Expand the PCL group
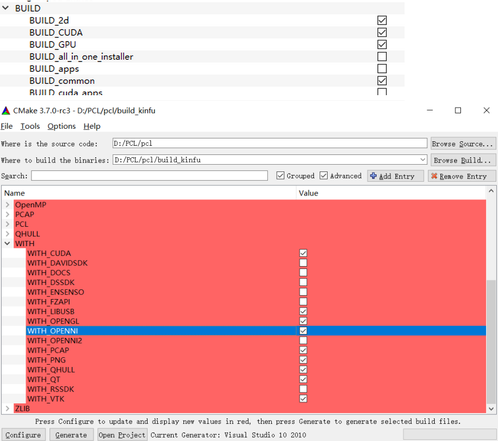Viewport: 498px width, 441px height. 7,224
